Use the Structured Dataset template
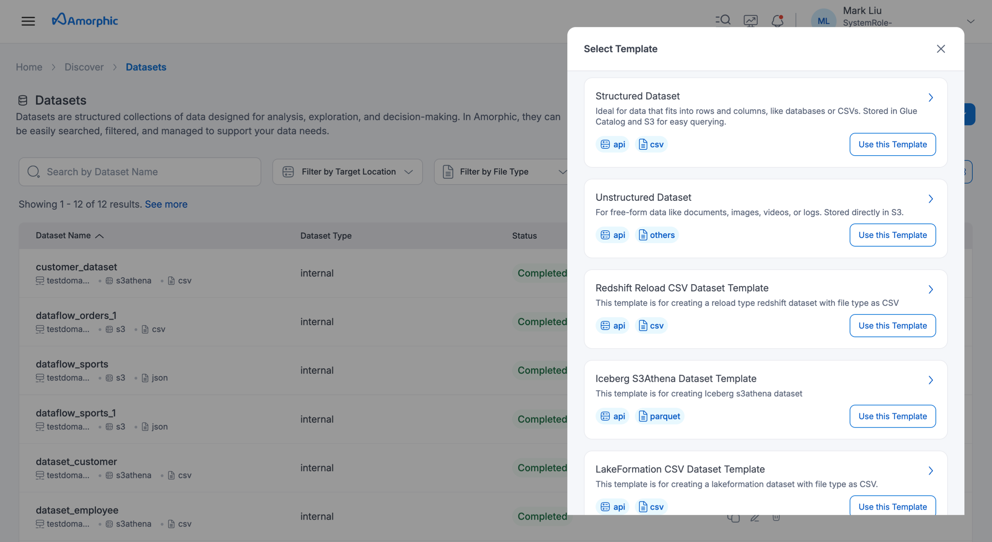 pos(892,144)
